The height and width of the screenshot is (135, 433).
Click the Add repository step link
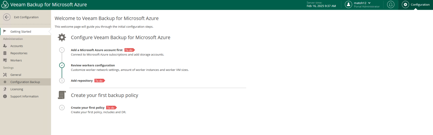pos(82,81)
